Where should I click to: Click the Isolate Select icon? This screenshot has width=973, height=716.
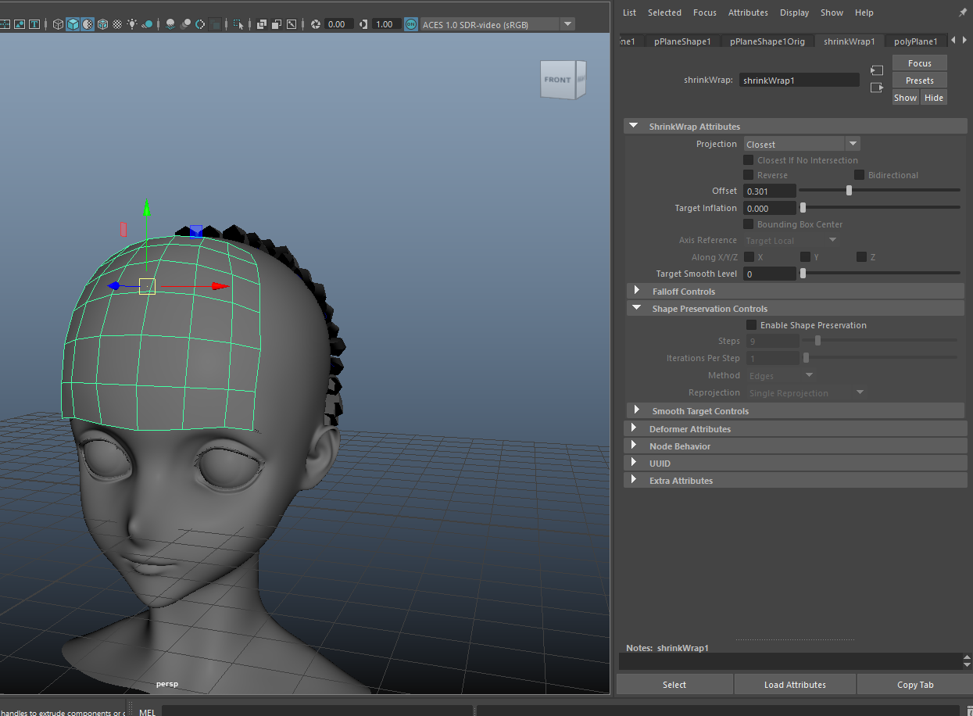click(238, 24)
